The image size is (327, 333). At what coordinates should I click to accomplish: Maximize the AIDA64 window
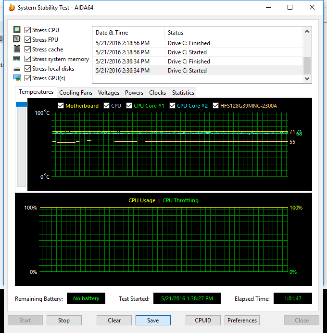click(290, 7)
